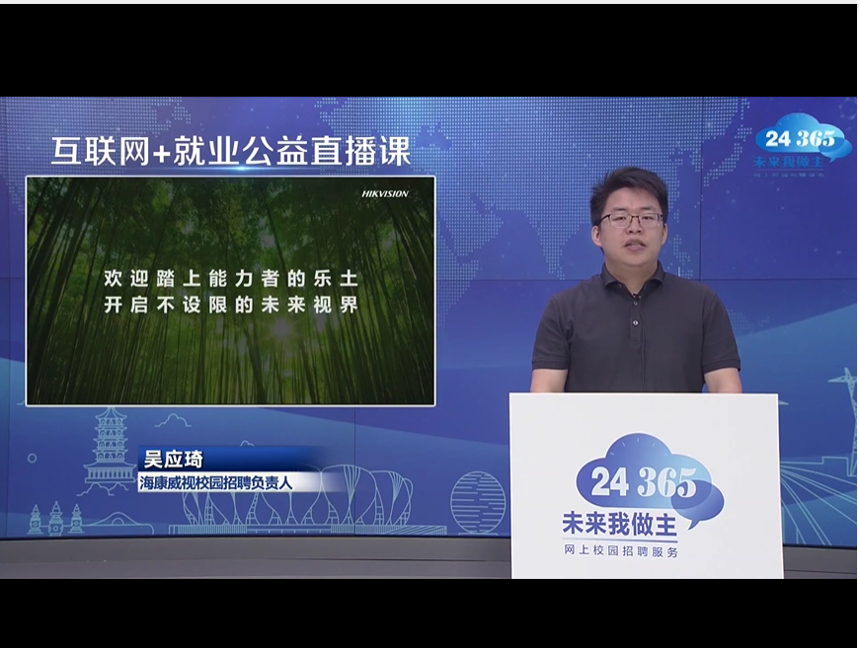Viewport: 859px width, 648px height.
Task: Click the podium text "网上校园招聘服务"
Action: 621,550
